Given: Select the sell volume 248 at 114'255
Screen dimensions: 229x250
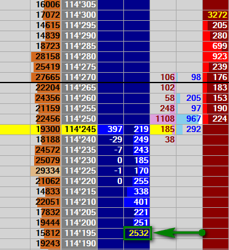Looking at the screenshot, I should (163, 108).
